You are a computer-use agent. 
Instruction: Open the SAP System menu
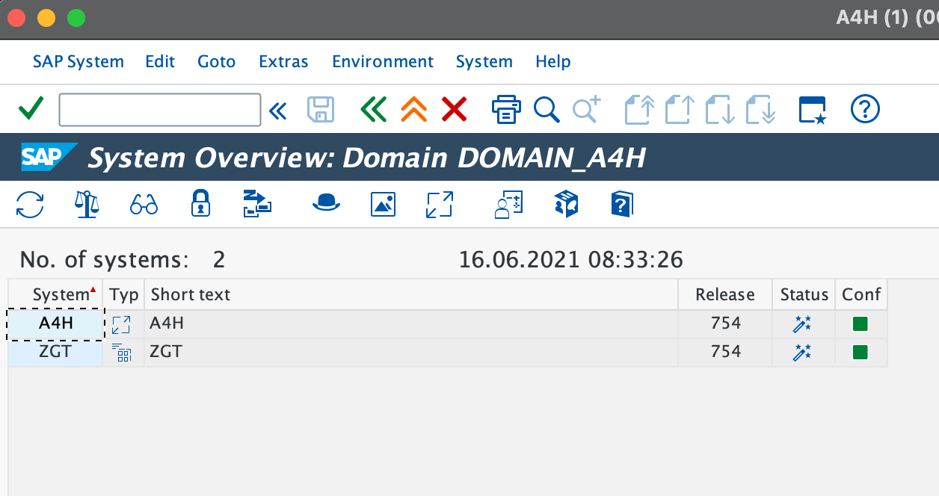click(78, 61)
